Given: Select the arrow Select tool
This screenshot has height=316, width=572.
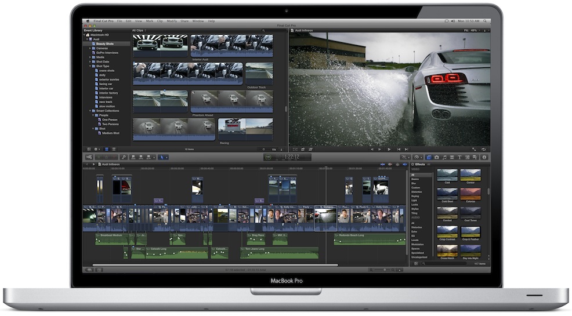Looking at the screenshot, I should [x=162, y=158].
